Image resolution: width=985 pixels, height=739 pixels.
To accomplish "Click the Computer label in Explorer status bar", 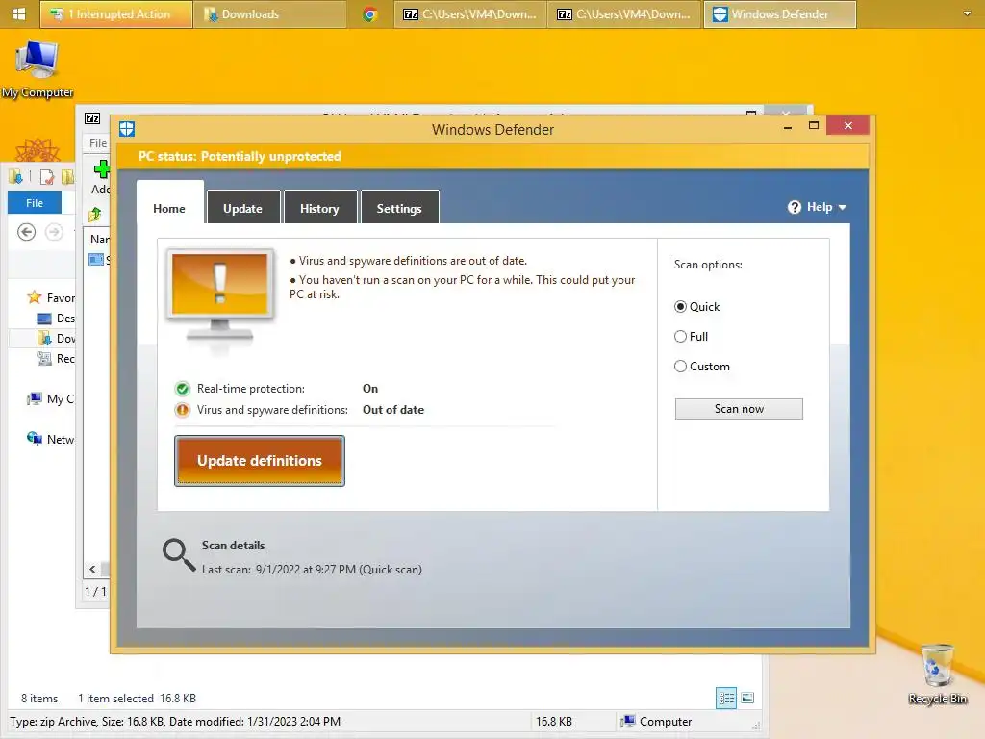I will click(x=666, y=722).
